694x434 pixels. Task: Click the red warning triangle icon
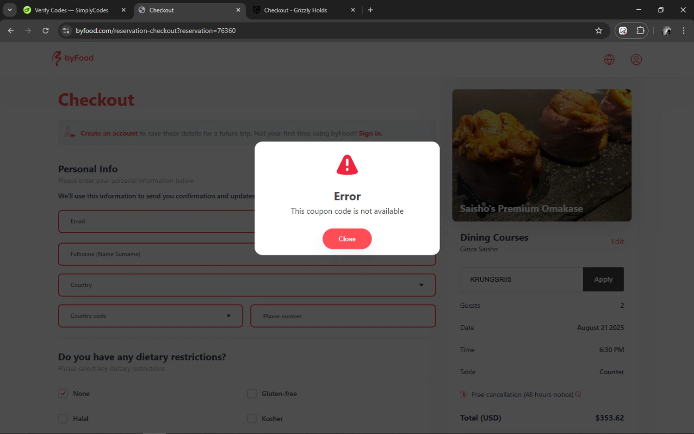click(347, 165)
